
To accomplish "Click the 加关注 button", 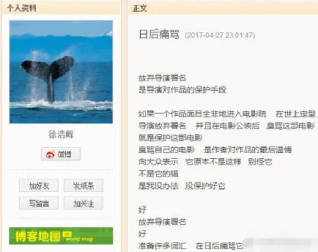I will [x=83, y=203].
